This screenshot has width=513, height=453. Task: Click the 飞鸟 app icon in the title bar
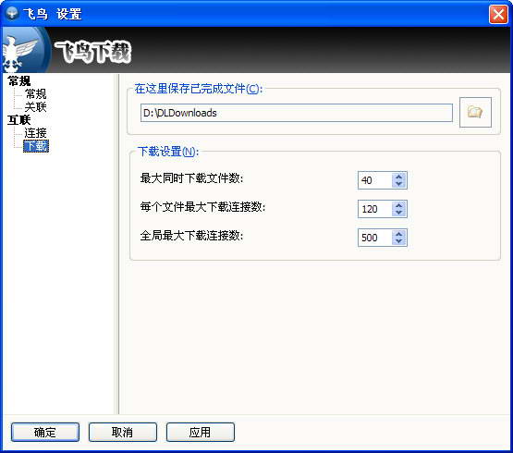(x=12, y=14)
